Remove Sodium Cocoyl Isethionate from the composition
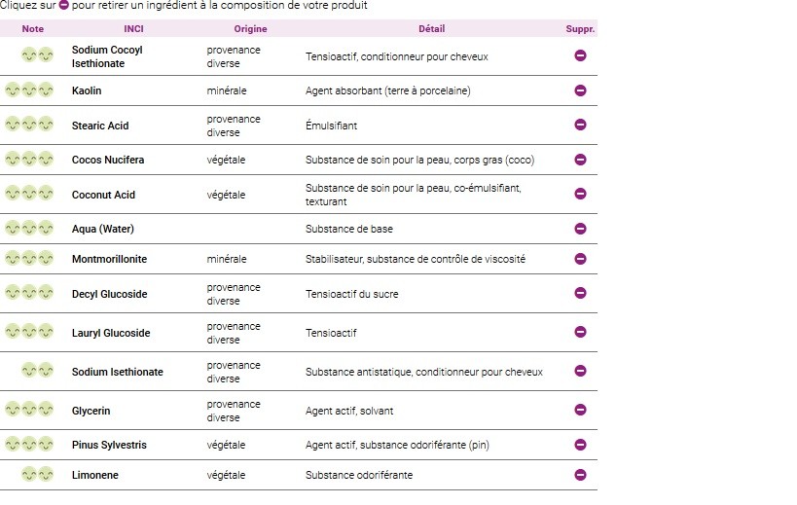797x505 pixels. click(580, 55)
